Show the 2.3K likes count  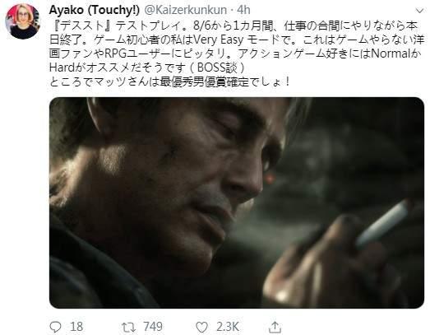(228, 327)
